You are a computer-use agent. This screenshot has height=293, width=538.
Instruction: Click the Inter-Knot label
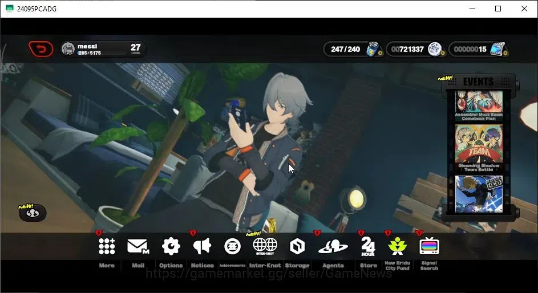click(265, 266)
